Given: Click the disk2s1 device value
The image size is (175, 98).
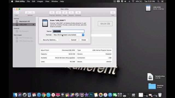Looking at the screenshot, I should (109, 62).
